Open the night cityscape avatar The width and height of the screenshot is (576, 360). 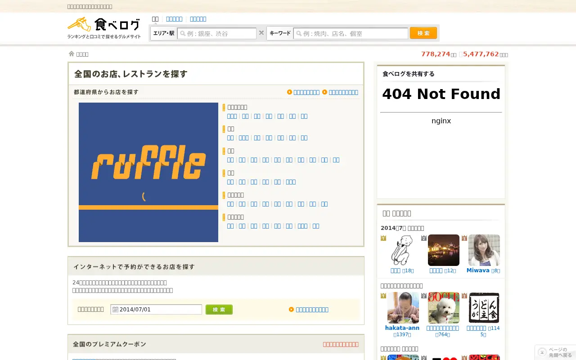coord(443,250)
